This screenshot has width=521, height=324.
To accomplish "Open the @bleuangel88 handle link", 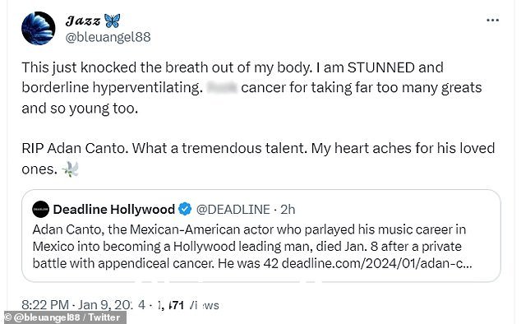I will coord(108,37).
